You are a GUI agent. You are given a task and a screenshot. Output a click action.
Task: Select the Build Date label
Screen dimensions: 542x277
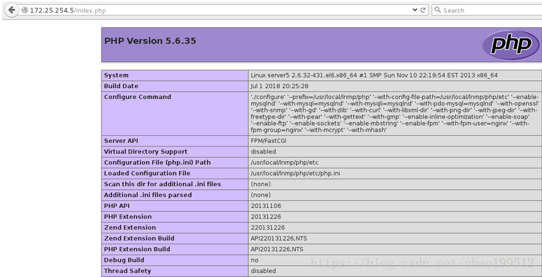[x=121, y=86]
